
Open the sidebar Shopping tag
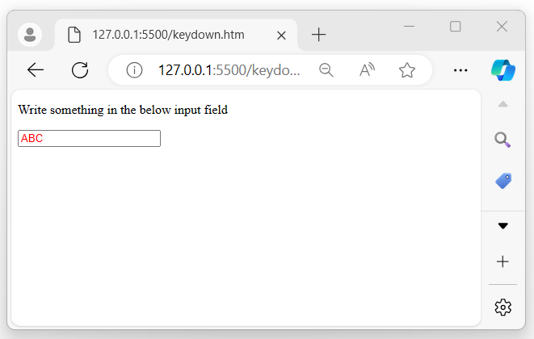[x=503, y=181]
